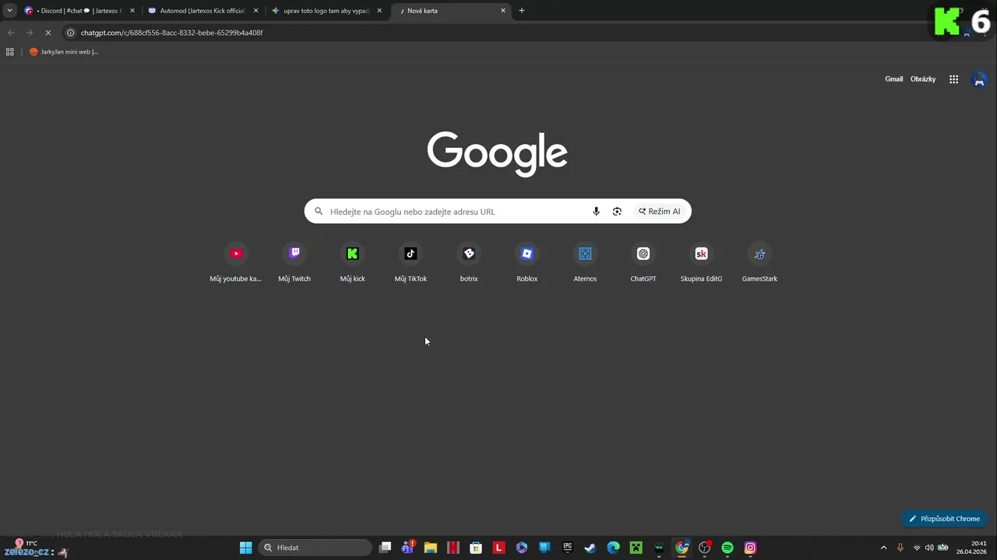The image size is (997, 560).
Task: Search by image with the Lens icon
Action: point(617,212)
